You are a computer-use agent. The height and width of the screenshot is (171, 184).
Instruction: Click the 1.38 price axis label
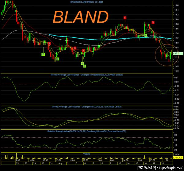(x=176, y=71)
